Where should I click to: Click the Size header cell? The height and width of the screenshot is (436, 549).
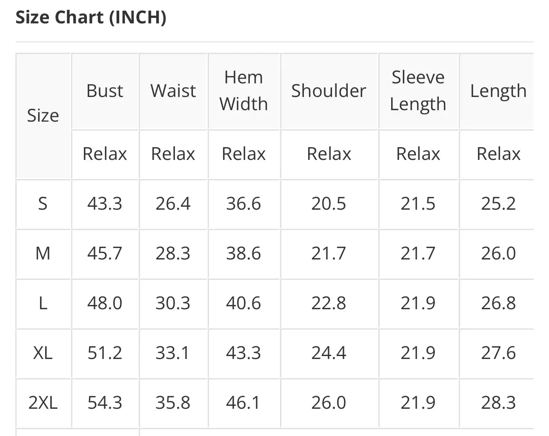(x=43, y=116)
